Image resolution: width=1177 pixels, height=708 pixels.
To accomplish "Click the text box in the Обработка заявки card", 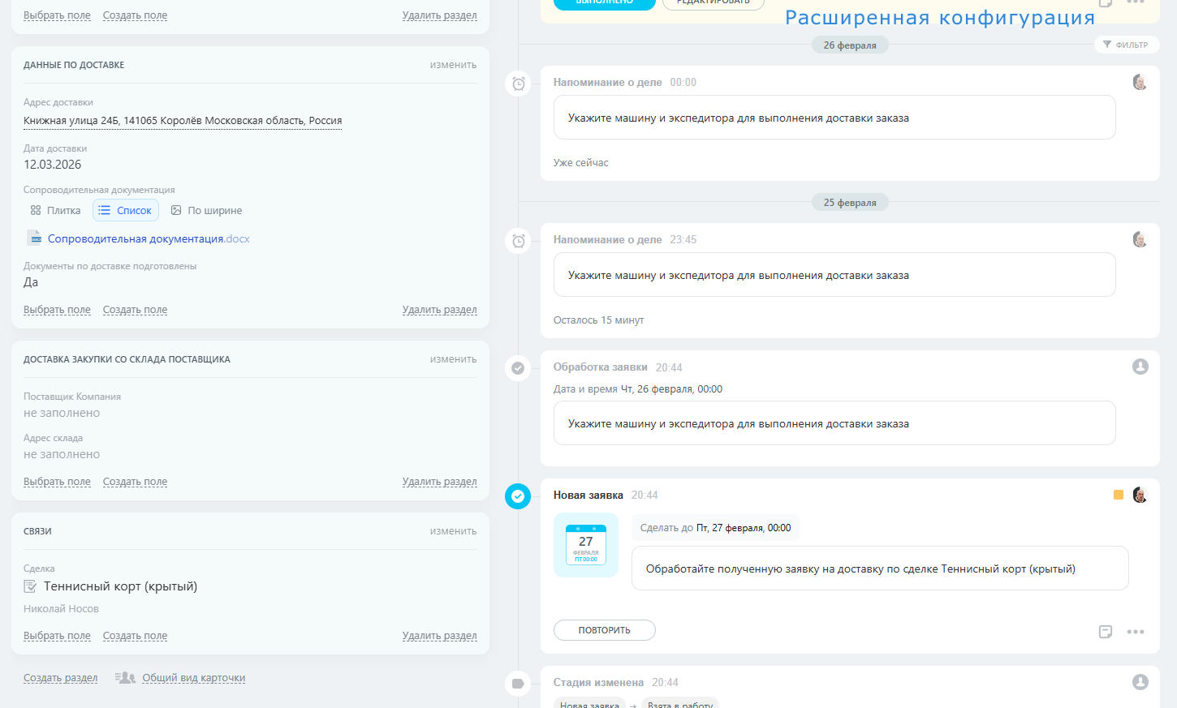I will pyautogui.click(x=834, y=423).
